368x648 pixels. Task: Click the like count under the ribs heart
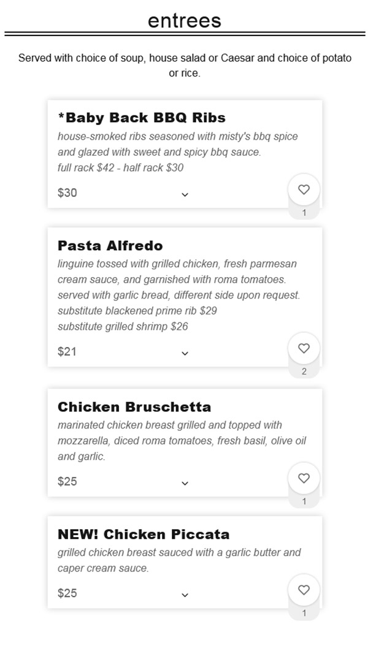click(x=304, y=213)
